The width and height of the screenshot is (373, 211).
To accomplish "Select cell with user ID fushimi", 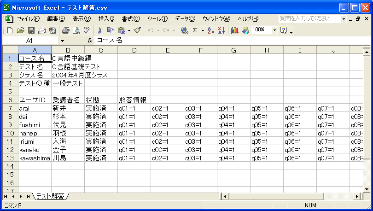I will (35, 125).
